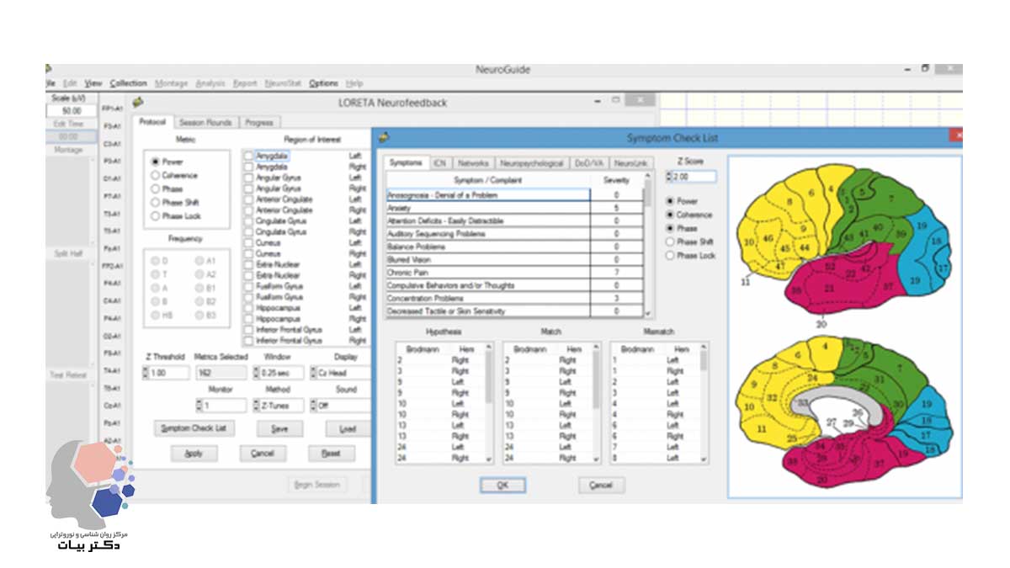Click yellow Brodmann area 10 on upper brain map

[x=748, y=242]
